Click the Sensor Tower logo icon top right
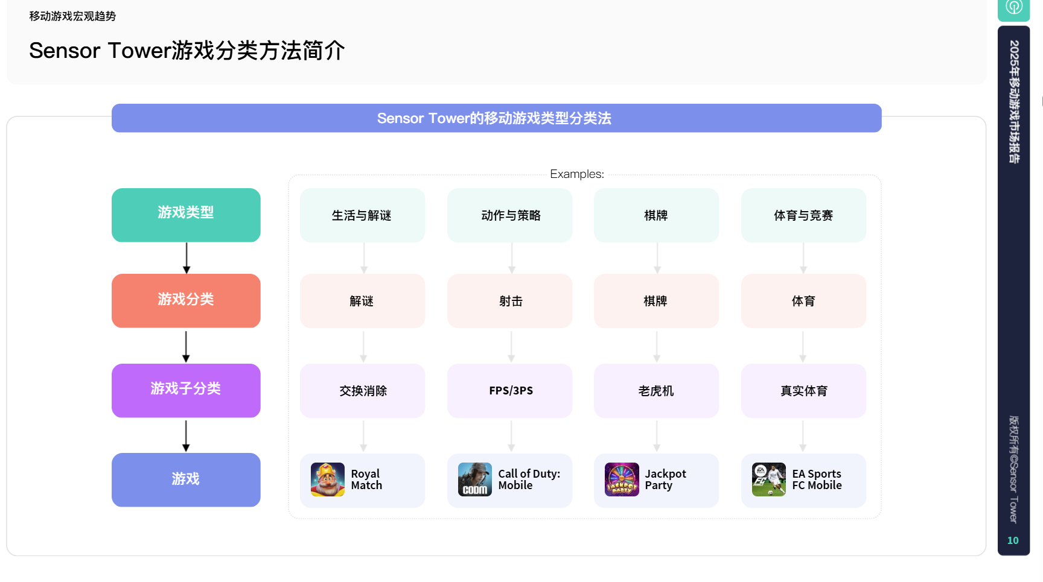Viewport: 1043px width, 582px height. click(x=1013, y=8)
